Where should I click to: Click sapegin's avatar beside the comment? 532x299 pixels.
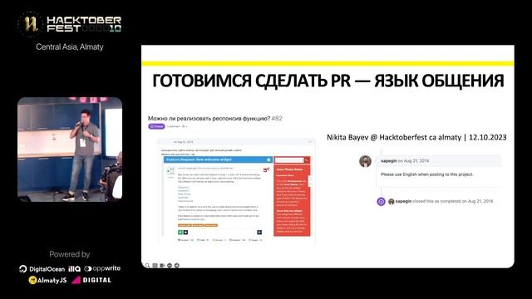(365, 161)
